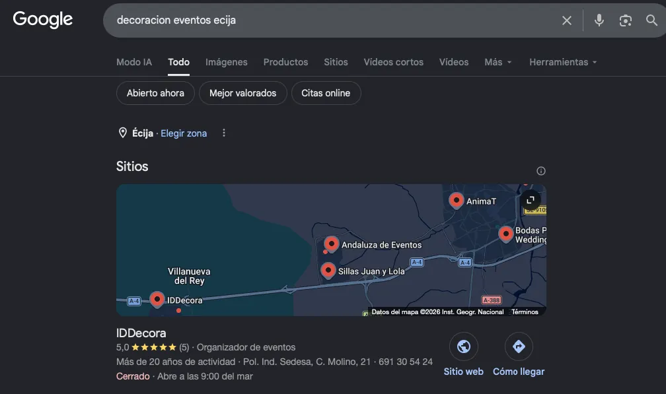Select the AnimaT map pin
Image resolution: width=666 pixels, height=394 pixels.
pos(456,200)
